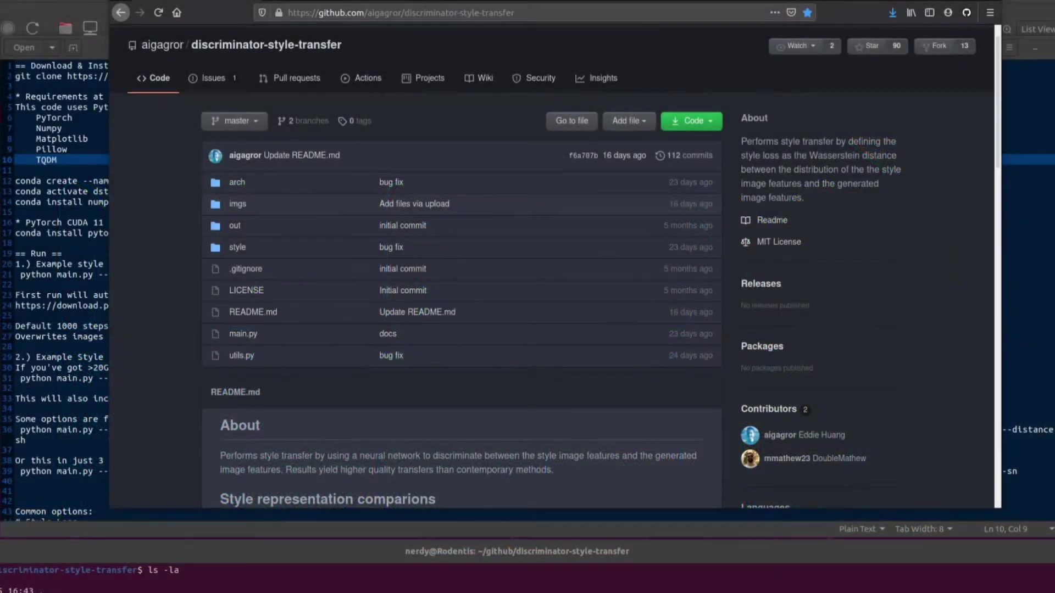Image resolution: width=1055 pixels, height=593 pixels.
Task: Open the Projects tab
Action: click(423, 78)
